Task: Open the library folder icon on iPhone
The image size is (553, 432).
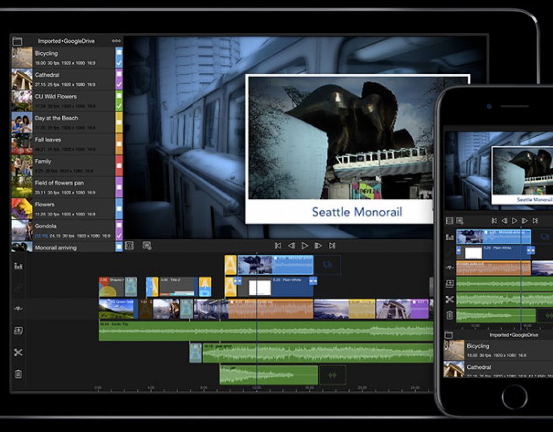Action: click(x=449, y=335)
